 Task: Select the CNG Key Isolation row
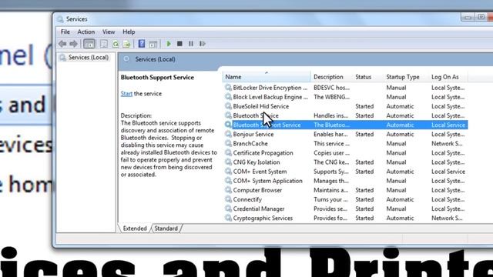tap(345, 162)
